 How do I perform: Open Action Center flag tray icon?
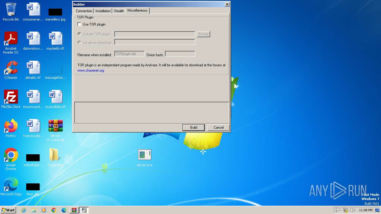click(x=338, y=210)
